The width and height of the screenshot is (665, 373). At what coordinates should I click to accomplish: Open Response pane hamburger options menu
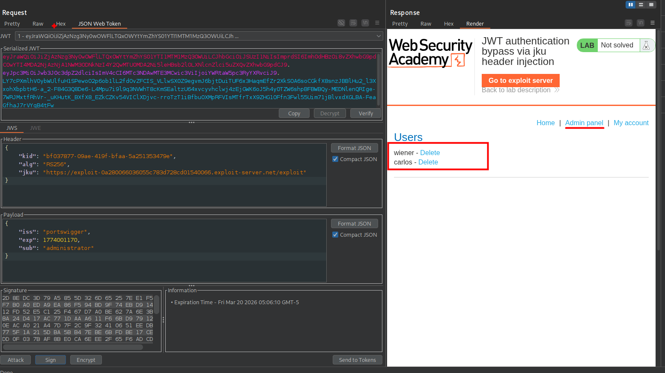652,23
